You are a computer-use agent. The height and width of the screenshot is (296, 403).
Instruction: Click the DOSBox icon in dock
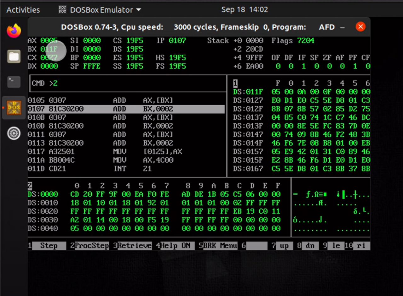point(14,108)
